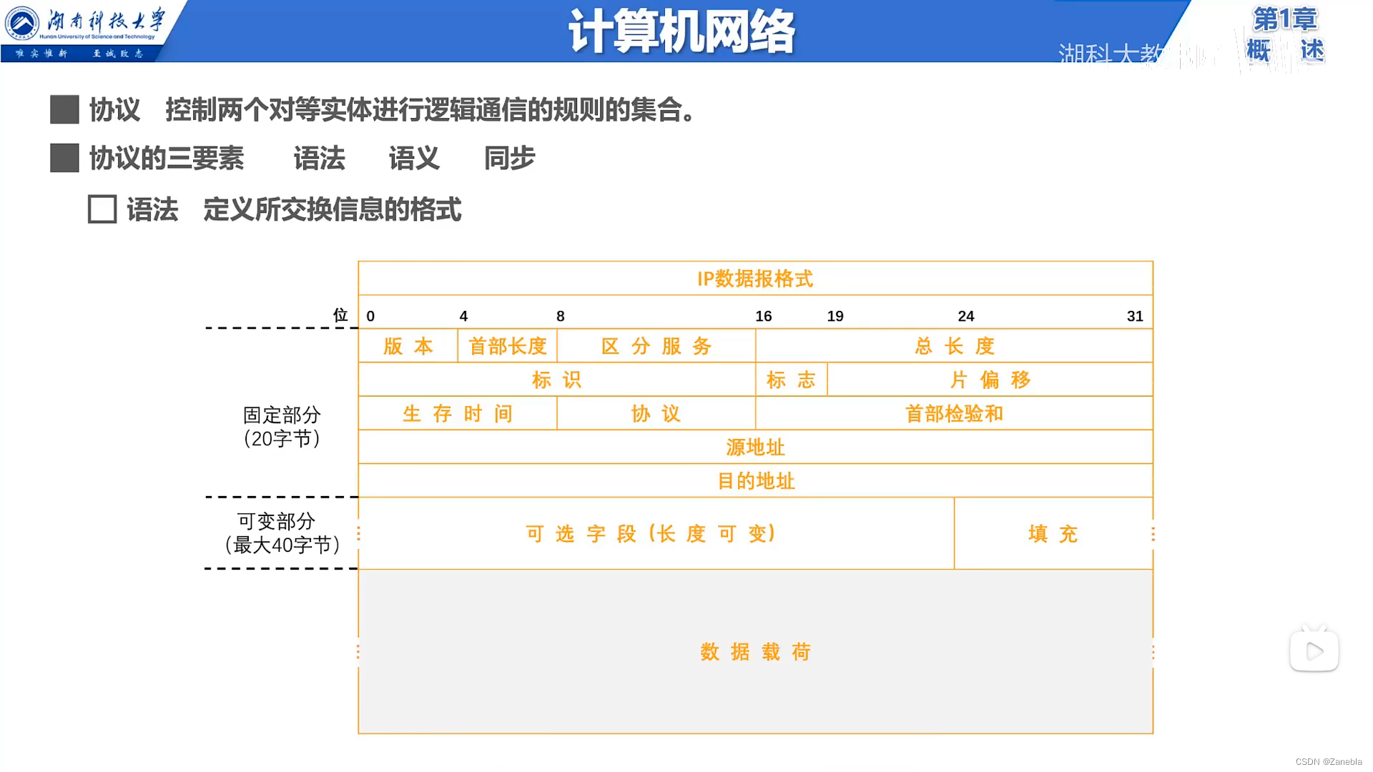
Task: Click the filled square bullet beside 协议
Action: coord(64,109)
